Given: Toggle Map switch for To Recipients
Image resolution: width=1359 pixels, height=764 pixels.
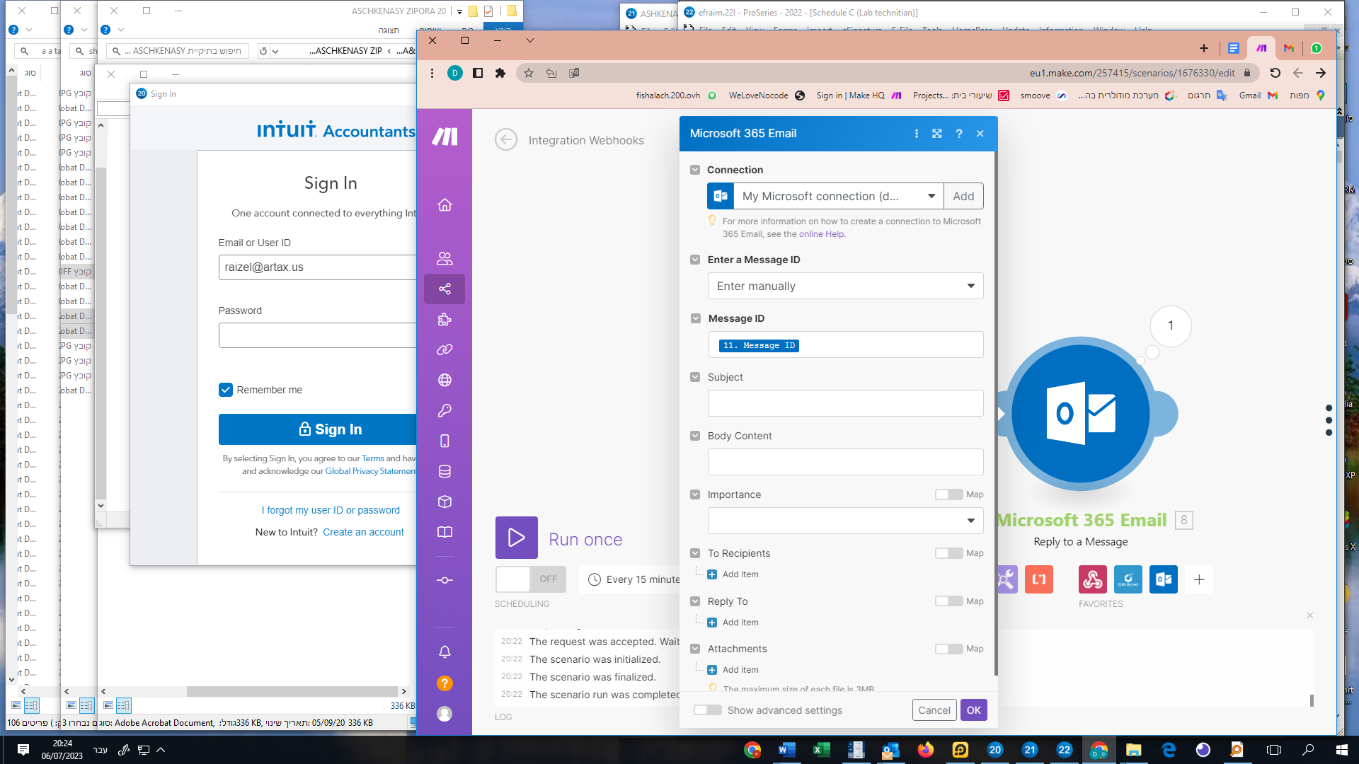Looking at the screenshot, I should pyautogui.click(x=948, y=553).
